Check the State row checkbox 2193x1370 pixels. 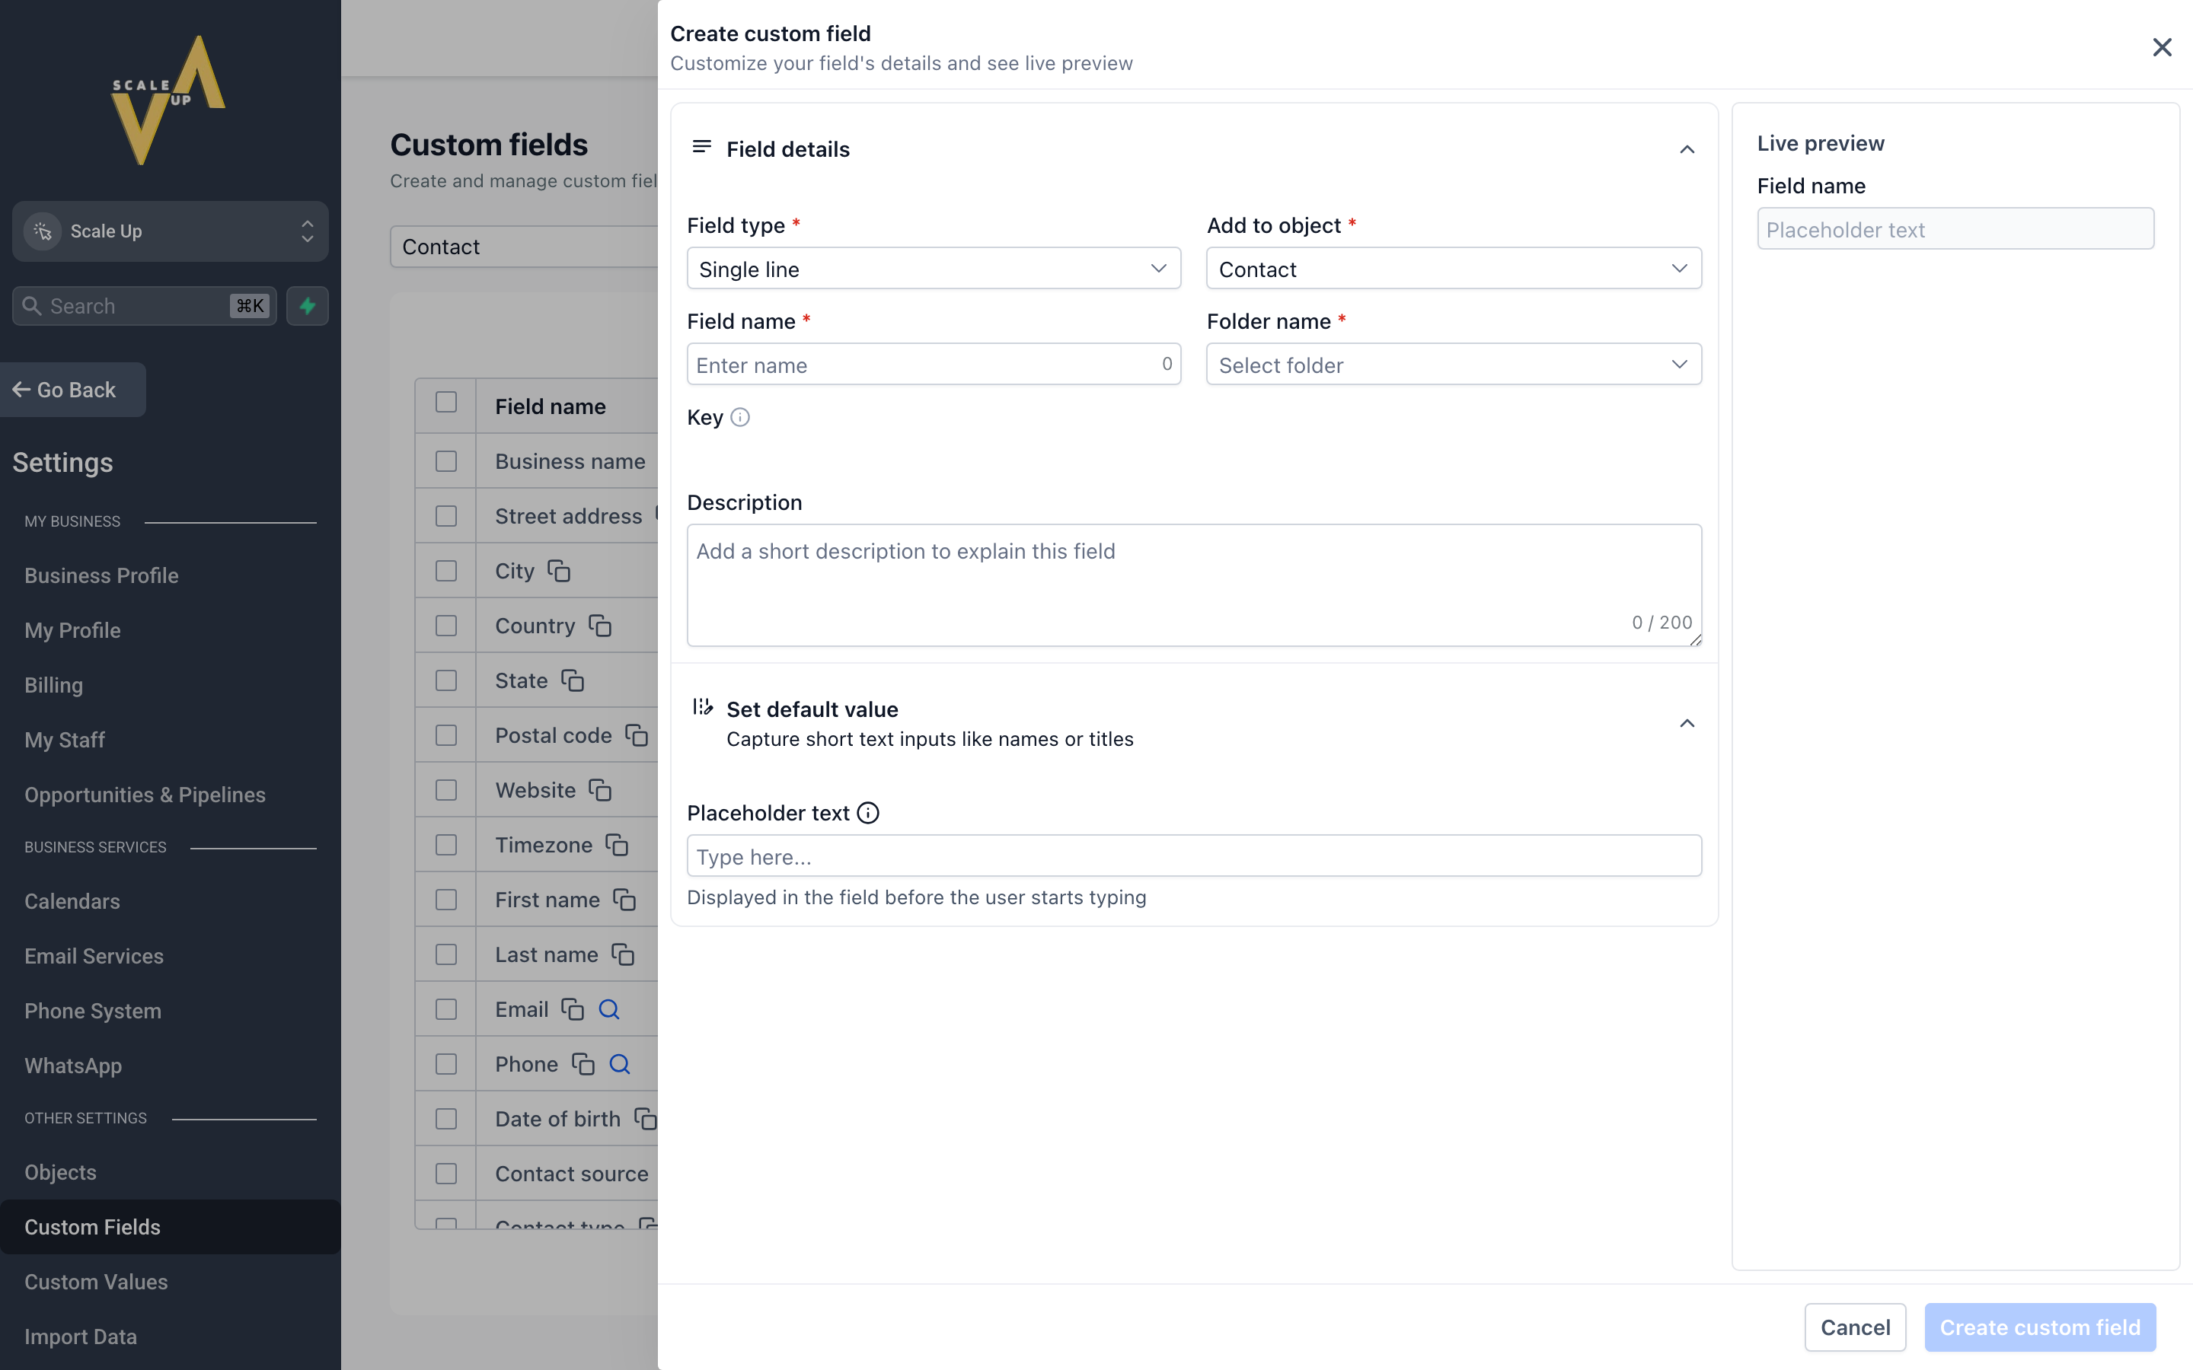click(446, 680)
